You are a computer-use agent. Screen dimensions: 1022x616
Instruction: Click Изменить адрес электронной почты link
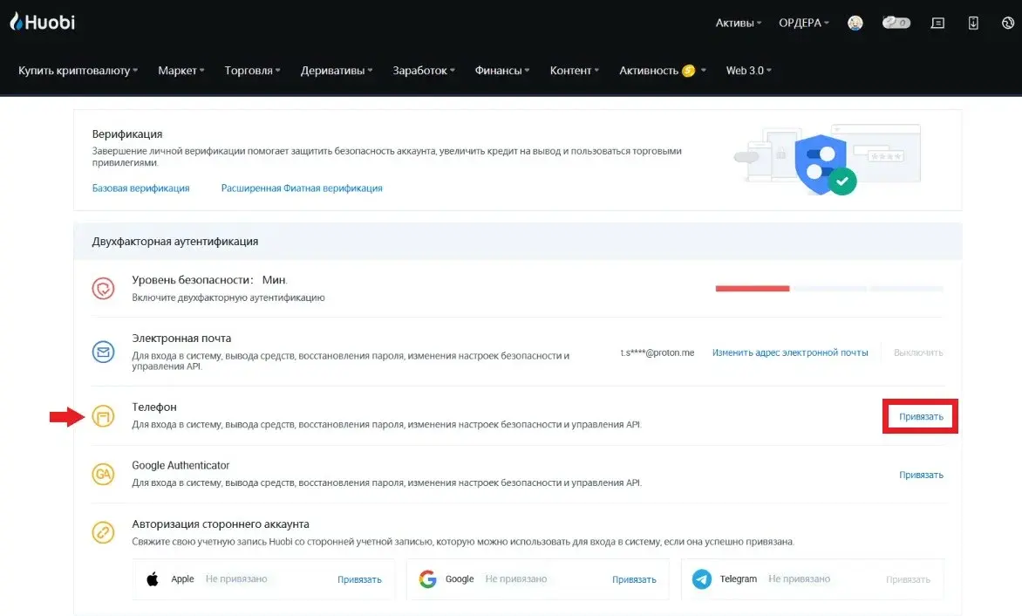tap(790, 352)
